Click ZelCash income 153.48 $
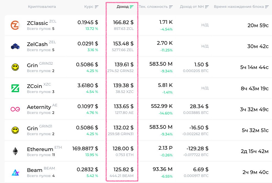This screenshot has height=183, width=272. tap(123, 44)
